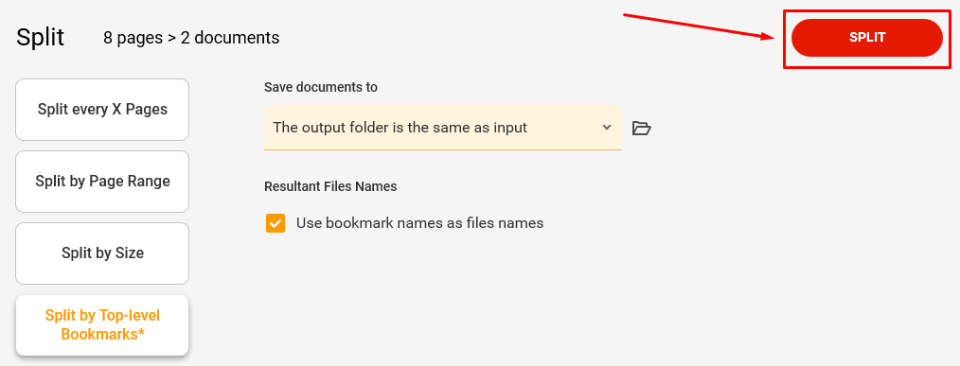Expand the output folder dropdown chevron
This screenshot has height=366, width=960.
point(607,128)
